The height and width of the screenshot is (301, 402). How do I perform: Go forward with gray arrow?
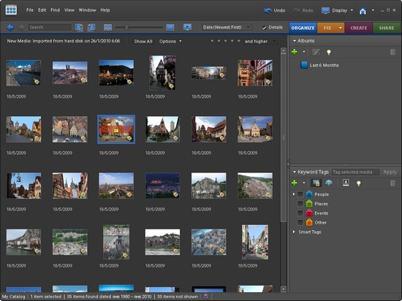tap(21, 27)
